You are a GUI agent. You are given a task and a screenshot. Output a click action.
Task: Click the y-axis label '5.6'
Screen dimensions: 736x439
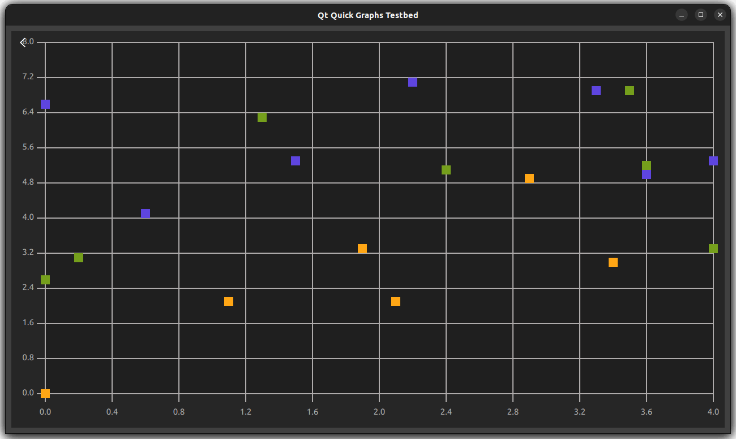28,147
